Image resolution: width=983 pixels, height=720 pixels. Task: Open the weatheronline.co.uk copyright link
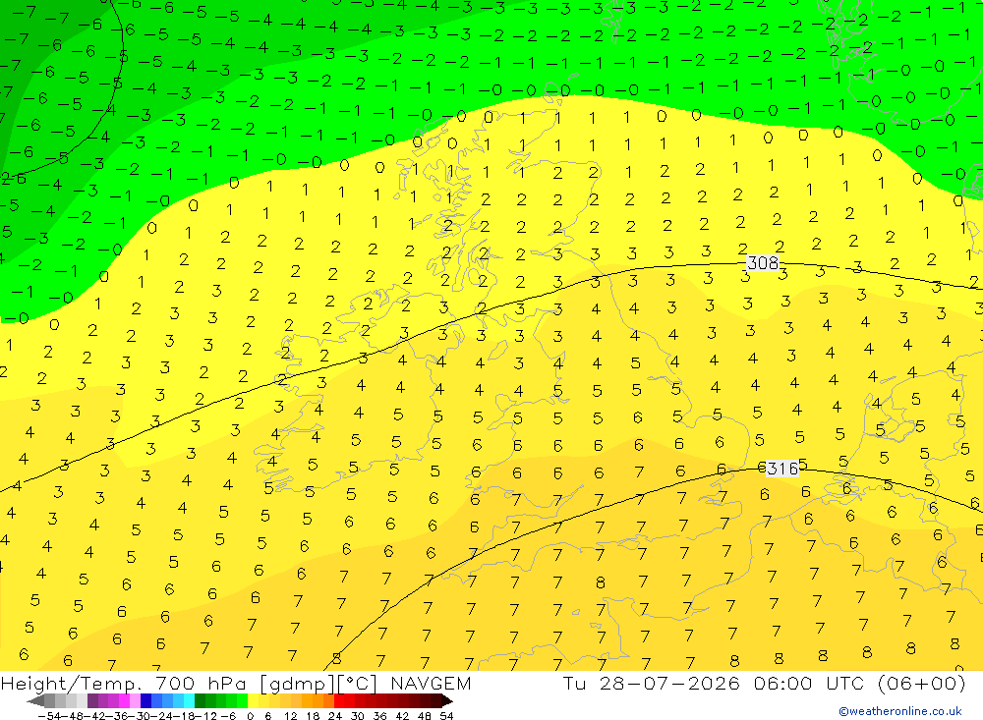[x=900, y=711]
